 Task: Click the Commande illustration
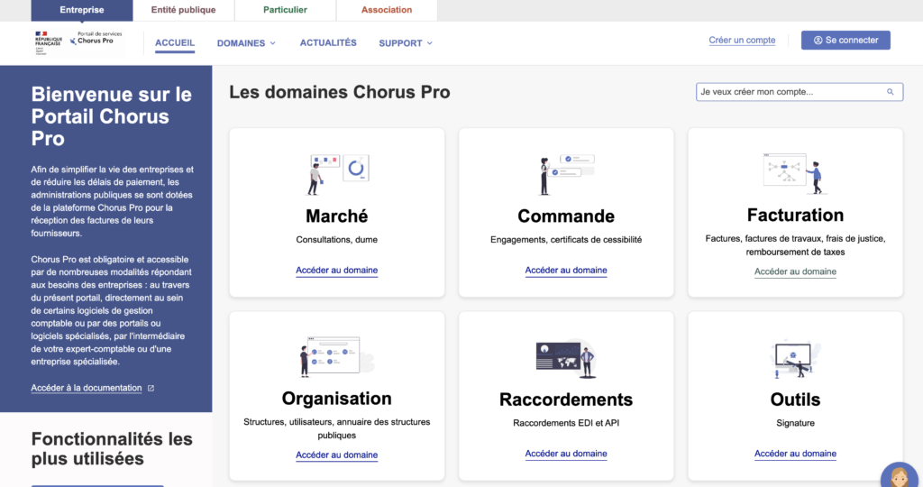tap(567, 174)
